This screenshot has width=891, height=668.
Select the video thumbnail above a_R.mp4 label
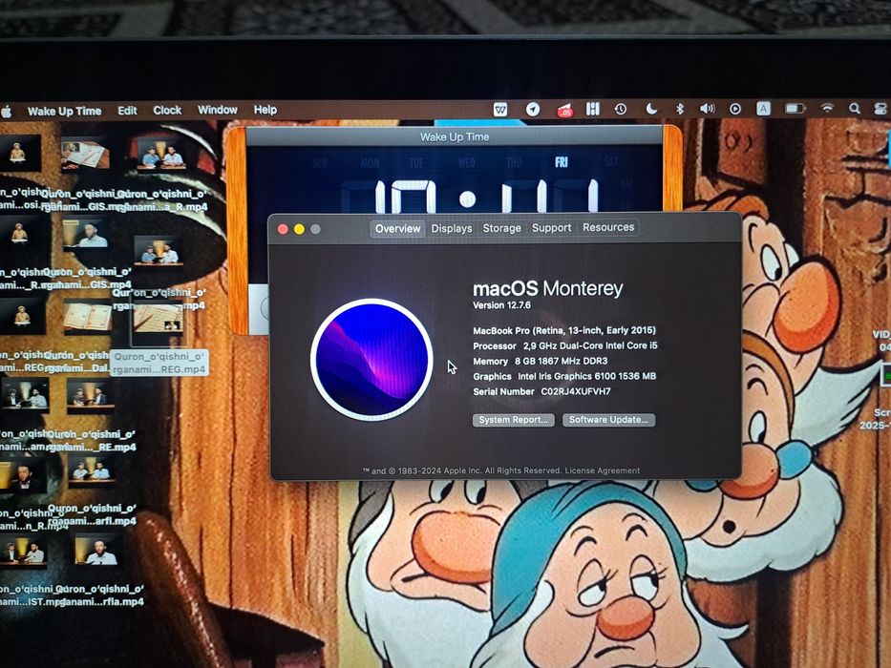tap(162, 156)
